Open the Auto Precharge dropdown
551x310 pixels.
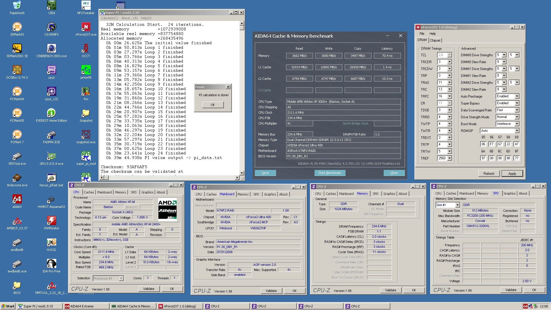coord(517,96)
